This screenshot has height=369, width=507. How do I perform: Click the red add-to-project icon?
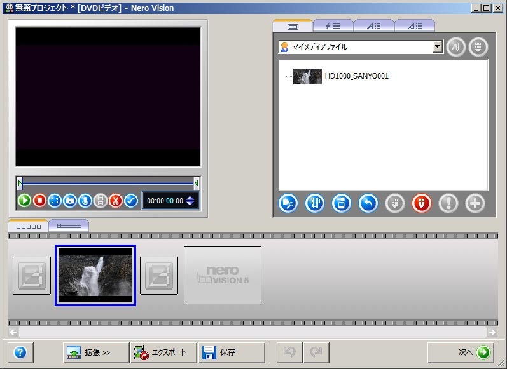[422, 203]
